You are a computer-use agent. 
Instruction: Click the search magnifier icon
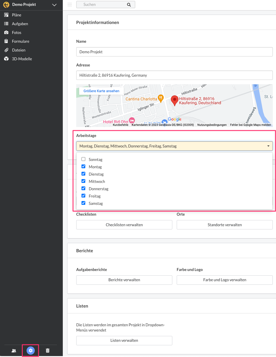(129, 5)
